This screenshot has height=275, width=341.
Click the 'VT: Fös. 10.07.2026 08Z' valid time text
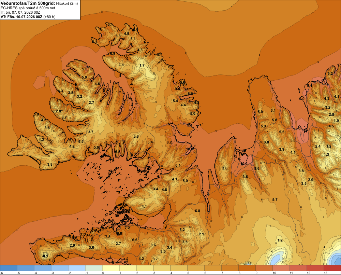point(21,17)
